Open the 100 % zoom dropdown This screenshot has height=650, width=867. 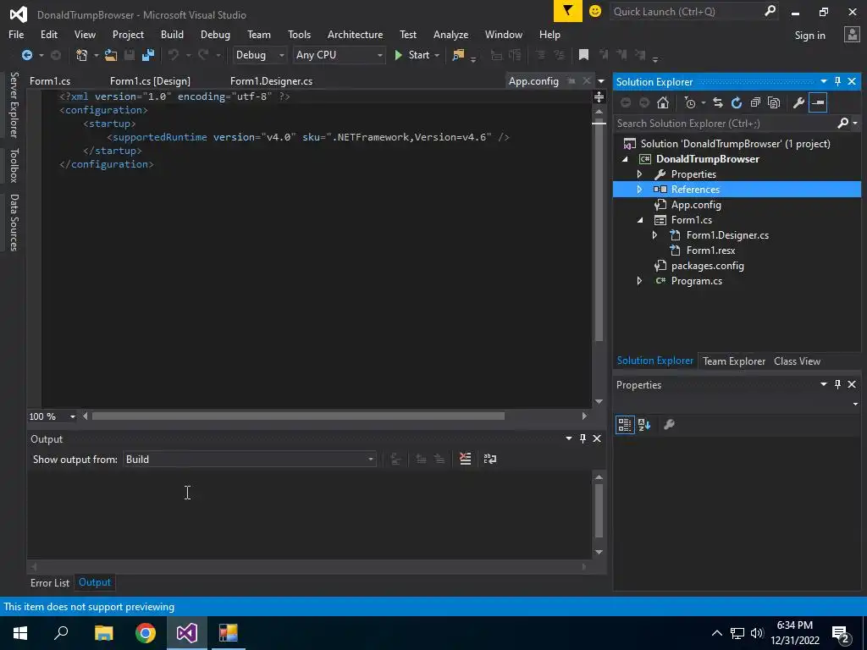(x=73, y=416)
